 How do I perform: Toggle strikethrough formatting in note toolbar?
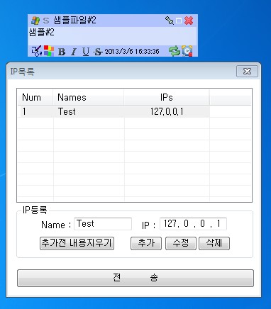pyautogui.click(x=98, y=52)
